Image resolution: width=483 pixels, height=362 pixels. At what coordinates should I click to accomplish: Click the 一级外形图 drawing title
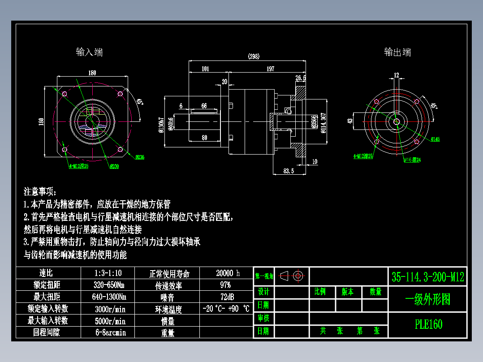tap(429, 299)
